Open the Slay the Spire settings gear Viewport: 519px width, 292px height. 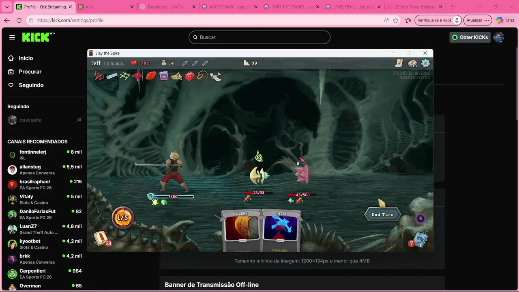tap(425, 63)
